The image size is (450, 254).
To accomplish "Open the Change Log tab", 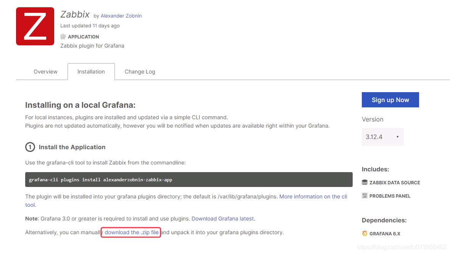I will [140, 72].
